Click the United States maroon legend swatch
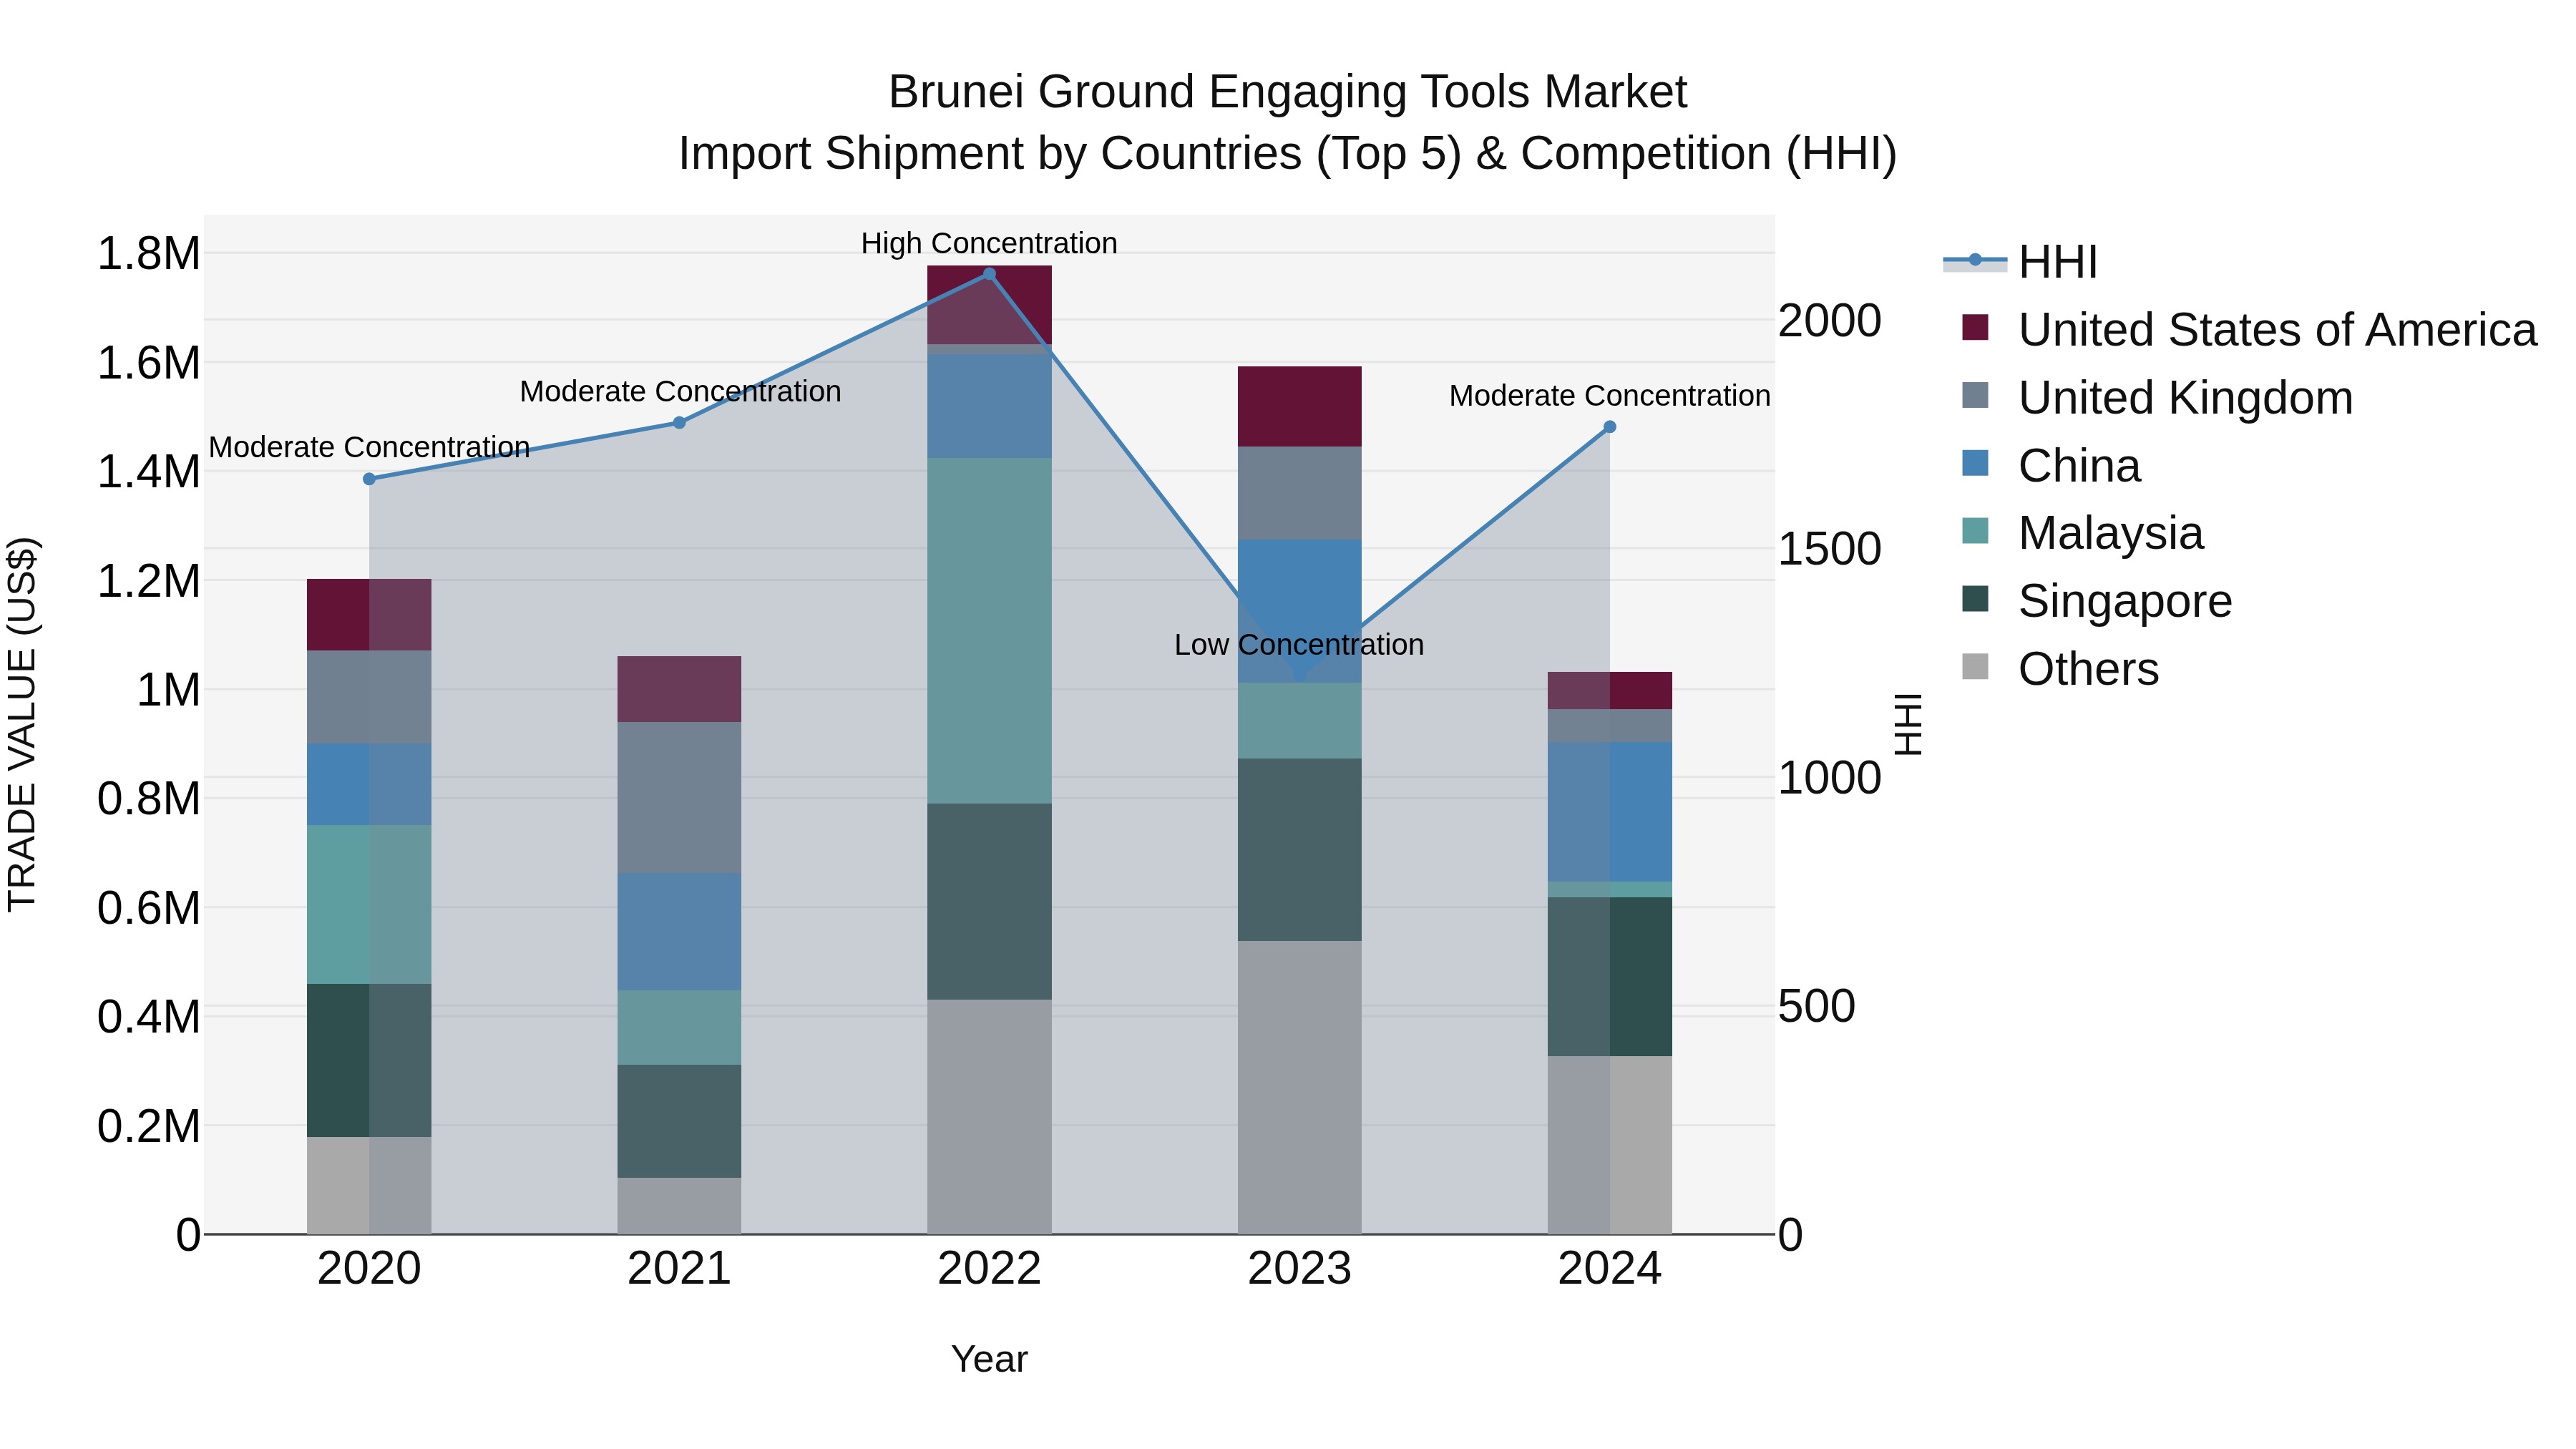The height and width of the screenshot is (1449, 2576). coord(1975,327)
